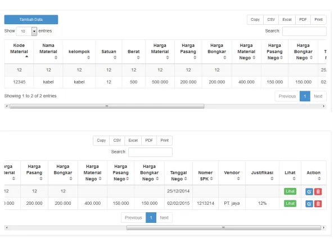Click the Tambah Data button
Image resolution: width=334 pixels, height=242 pixels.
pyautogui.click(x=31, y=19)
